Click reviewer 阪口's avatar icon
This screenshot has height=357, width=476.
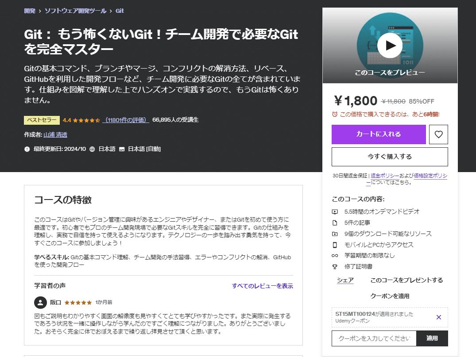(40, 303)
